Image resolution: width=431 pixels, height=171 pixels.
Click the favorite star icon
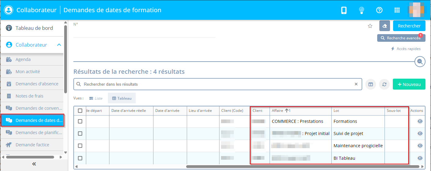pos(370,26)
